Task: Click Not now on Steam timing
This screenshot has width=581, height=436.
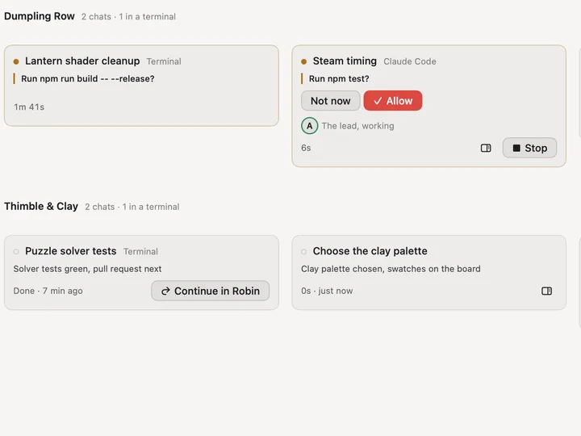Action: point(331,100)
